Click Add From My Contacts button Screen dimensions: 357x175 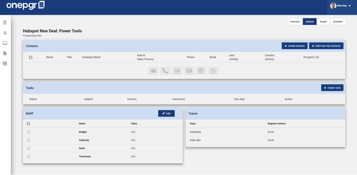click(326, 46)
